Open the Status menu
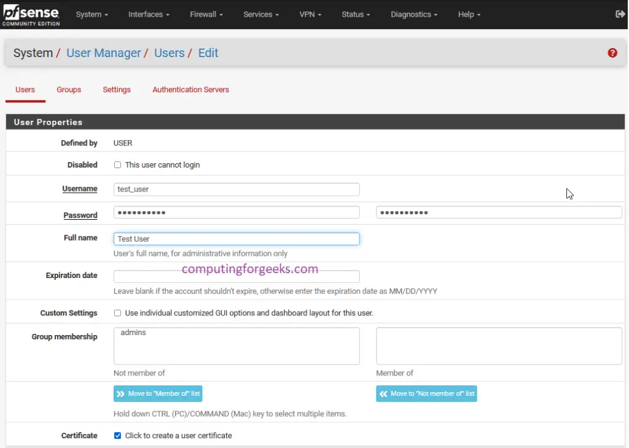The width and height of the screenshot is (629, 448). click(x=356, y=15)
